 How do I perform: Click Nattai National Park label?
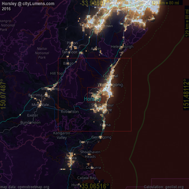coord(42,53)
